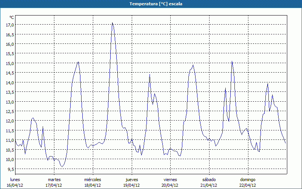Click the 22/04/12 date label
This screenshot has height=189, width=302.
click(248, 185)
